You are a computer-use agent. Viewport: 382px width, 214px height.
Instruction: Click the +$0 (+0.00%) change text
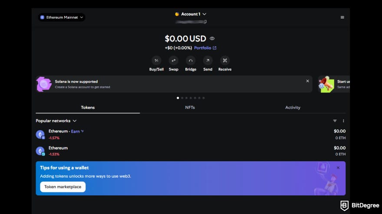point(178,48)
